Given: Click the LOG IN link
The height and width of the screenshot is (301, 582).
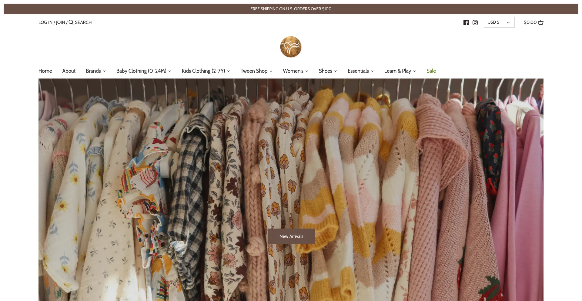Looking at the screenshot, I should pyautogui.click(x=45, y=22).
